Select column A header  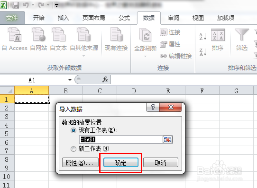click(32, 90)
